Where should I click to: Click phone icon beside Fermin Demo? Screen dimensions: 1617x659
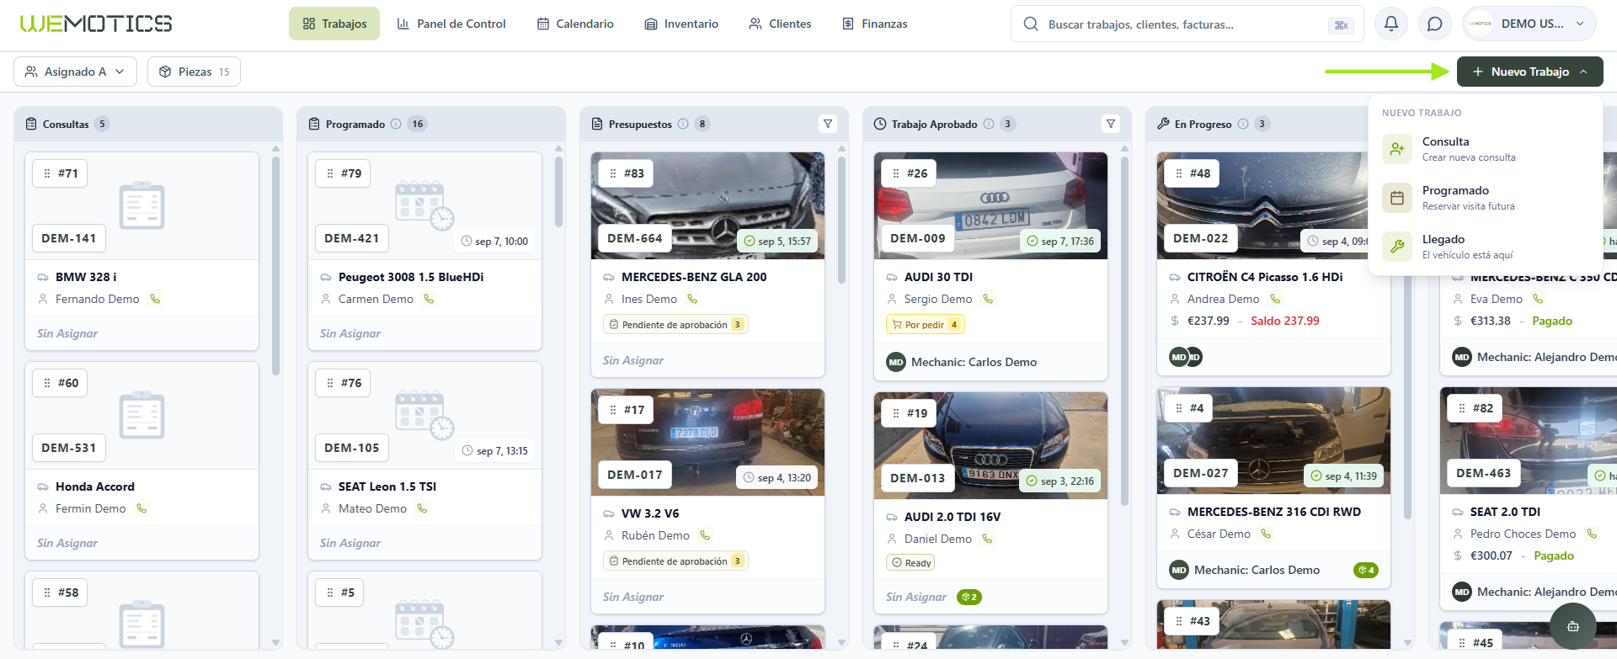(141, 508)
